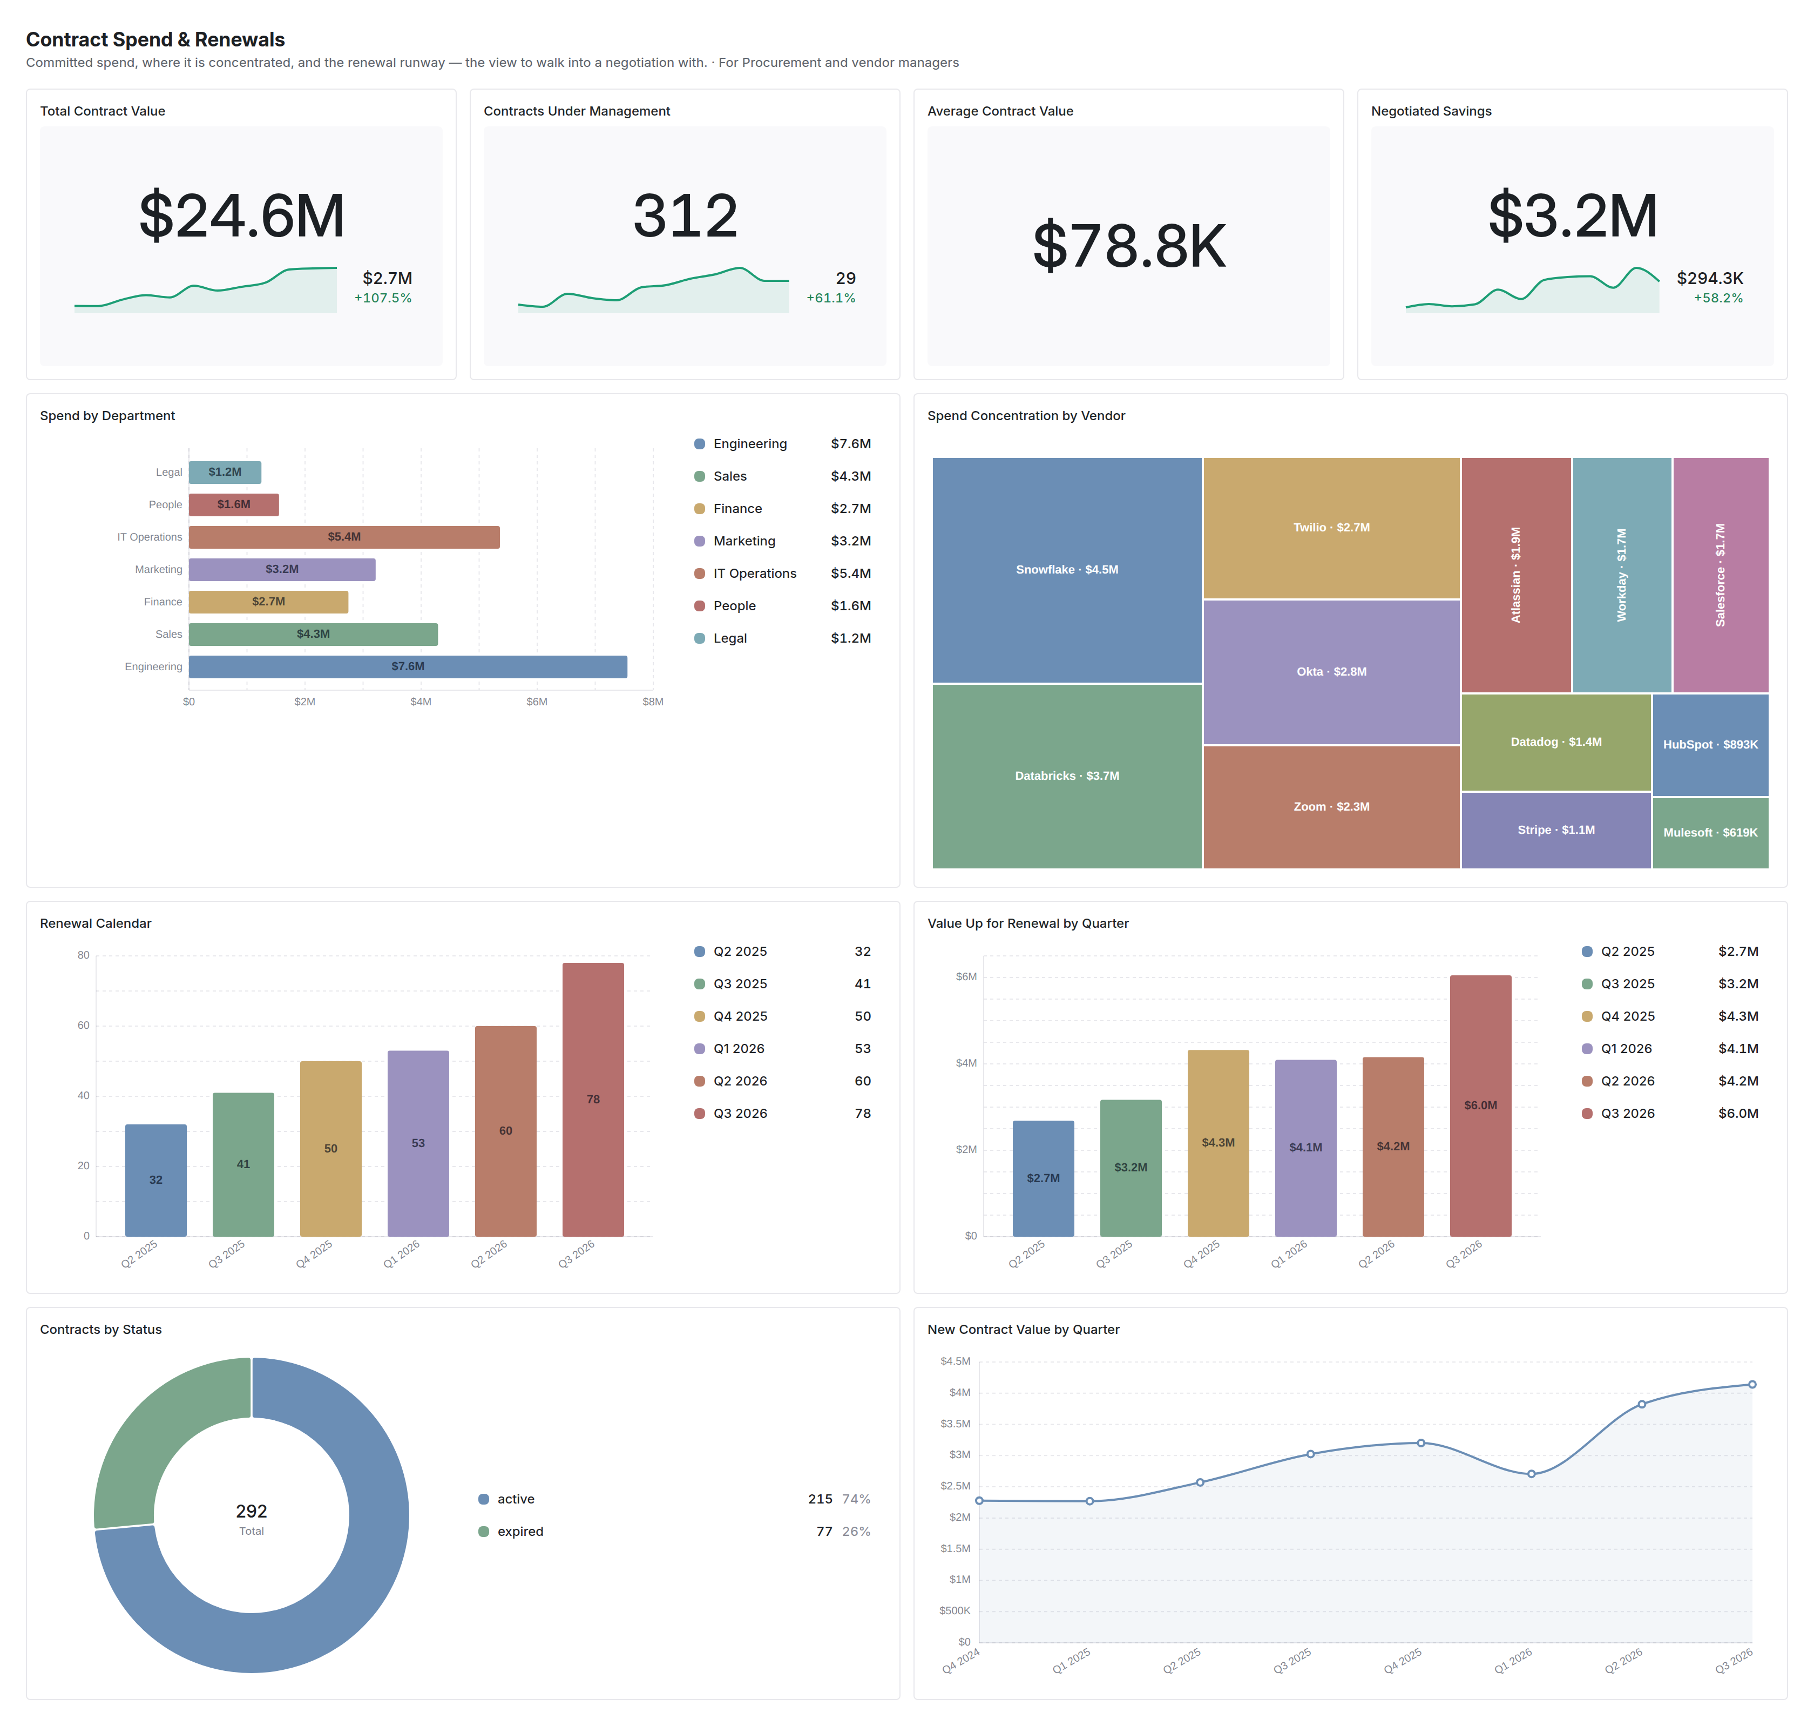Click the expired status legend dot
Viewport: 1814px width, 1726px height.
pos(484,1531)
